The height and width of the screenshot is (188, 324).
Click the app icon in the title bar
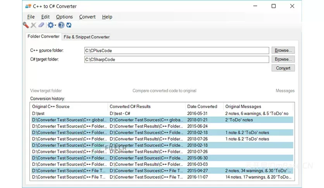tap(28, 6)
